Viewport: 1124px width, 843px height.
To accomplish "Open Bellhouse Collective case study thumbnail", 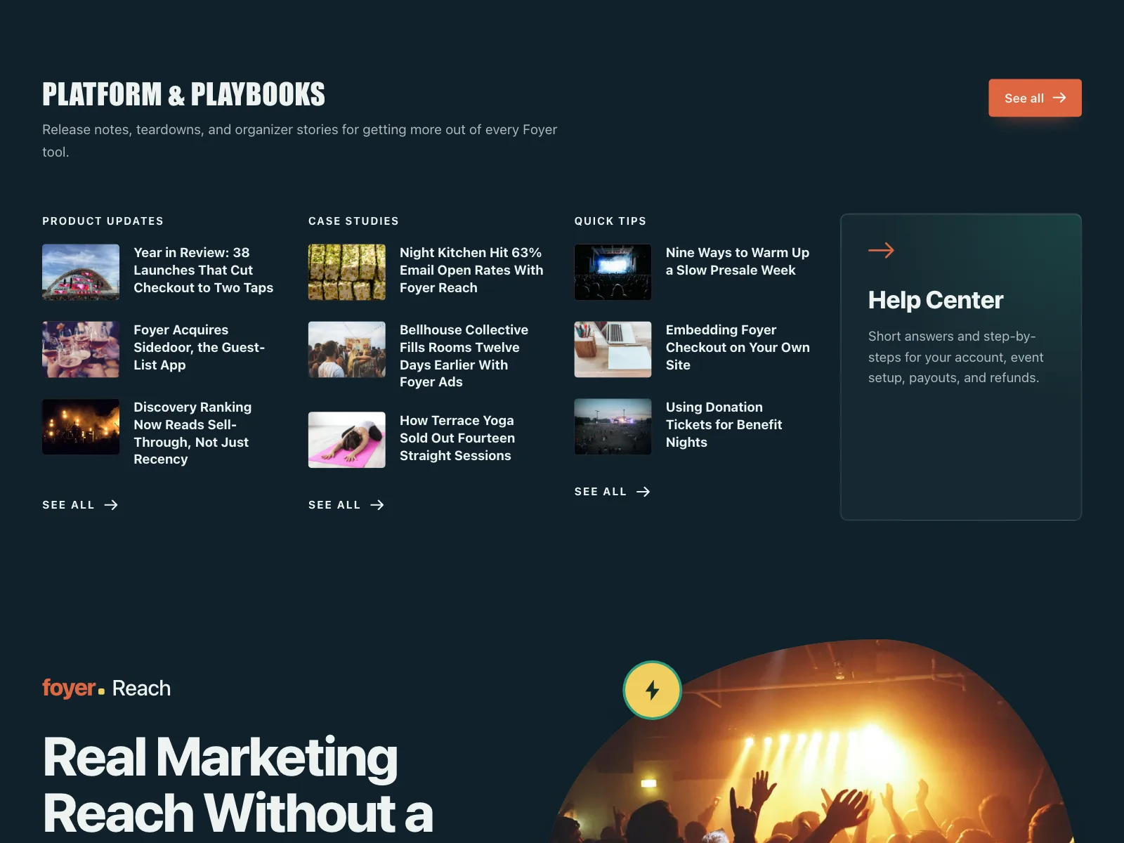I will [x=347, y=349].
